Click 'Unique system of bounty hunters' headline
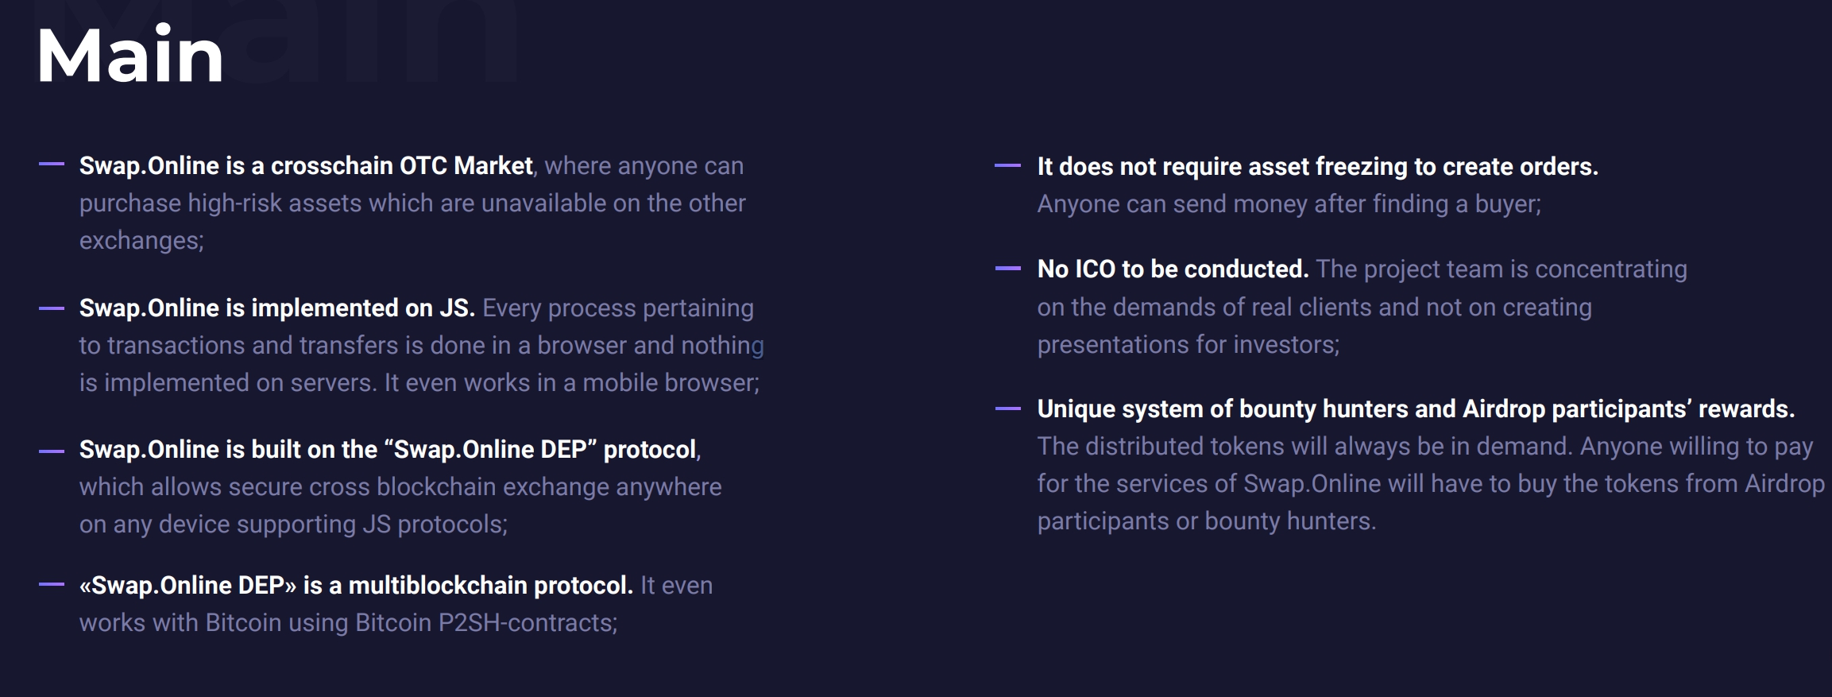Image resolution: width=1832 pixels, height=697 pixels. [1416, 409]
